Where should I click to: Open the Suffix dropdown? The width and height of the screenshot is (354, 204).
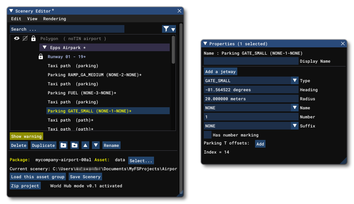point(295,126)
